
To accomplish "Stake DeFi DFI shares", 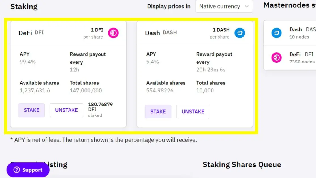I will (x=32, y=110).
